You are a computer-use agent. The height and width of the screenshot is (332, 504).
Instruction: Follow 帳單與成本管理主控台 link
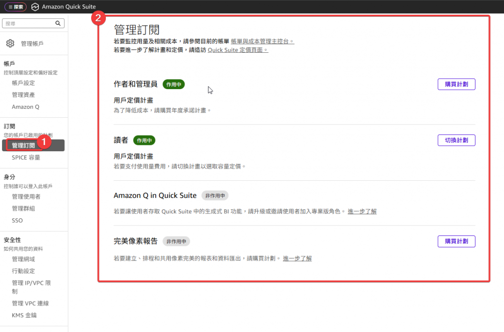click(262, 41)
